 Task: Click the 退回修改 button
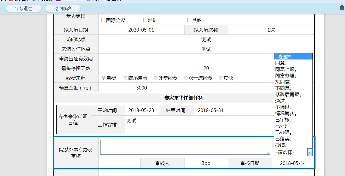click(x=63, y=8)
